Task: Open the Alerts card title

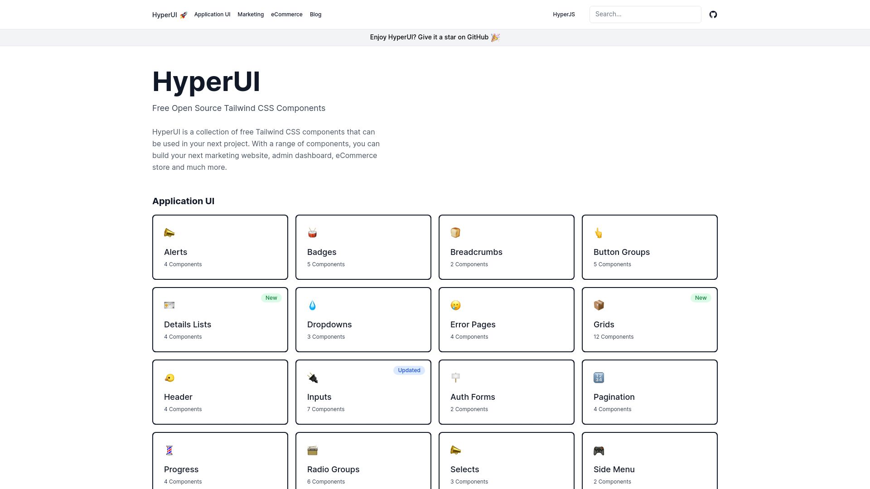Action: (175, 252)
